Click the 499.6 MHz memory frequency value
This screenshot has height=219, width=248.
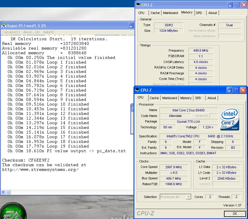(201, 50)
